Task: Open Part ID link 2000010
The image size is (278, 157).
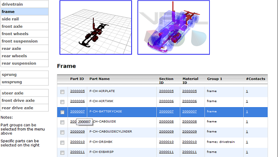Action: pos(77,142)
